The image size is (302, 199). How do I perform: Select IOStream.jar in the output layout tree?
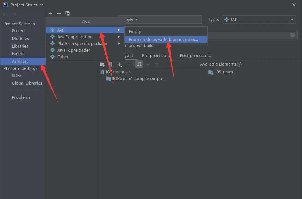pyautogui.click(x=118, y=72)
